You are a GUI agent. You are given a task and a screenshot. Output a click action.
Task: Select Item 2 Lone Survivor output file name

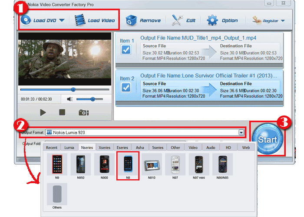click(x=208, y=76)
